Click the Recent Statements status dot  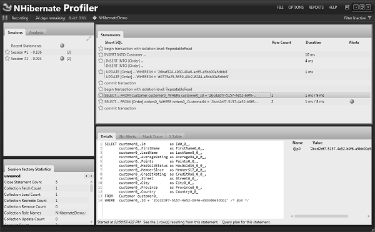62,46
